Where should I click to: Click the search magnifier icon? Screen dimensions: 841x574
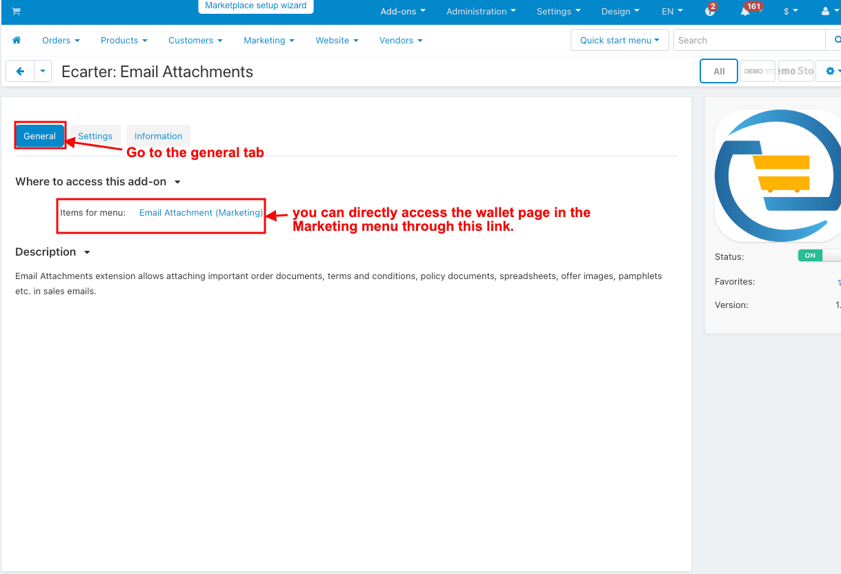coord(836,41)
